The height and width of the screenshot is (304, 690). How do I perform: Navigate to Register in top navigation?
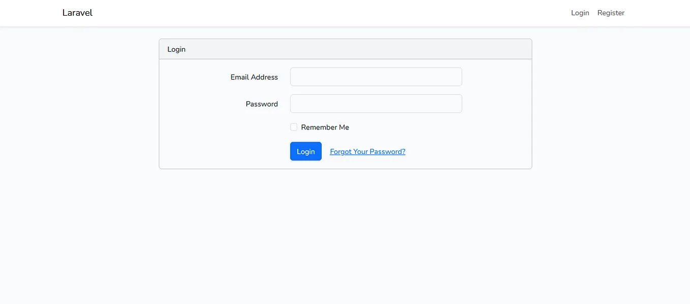point(611,13)
